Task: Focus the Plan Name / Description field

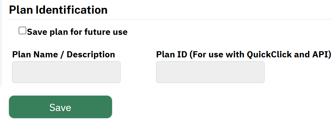Action: click(66, 72)
